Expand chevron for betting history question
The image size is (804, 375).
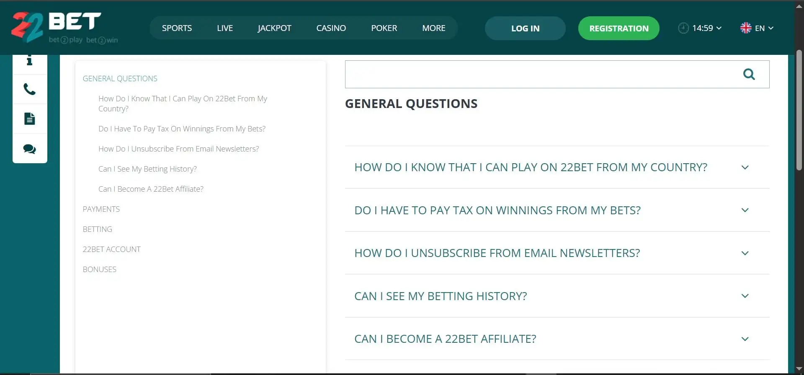coord(745,296)
